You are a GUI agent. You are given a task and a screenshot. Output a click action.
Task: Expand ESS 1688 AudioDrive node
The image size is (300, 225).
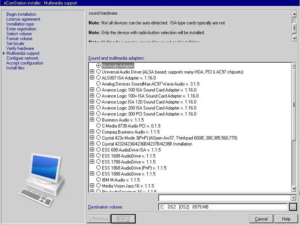[x=92, y=156]
